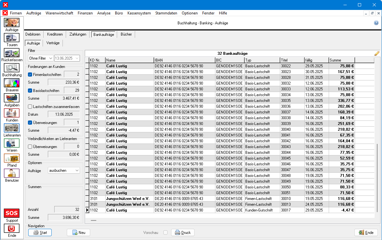
Task: Click the Rückerfassen sidebar icon
Action: click(x=12, y=53)
